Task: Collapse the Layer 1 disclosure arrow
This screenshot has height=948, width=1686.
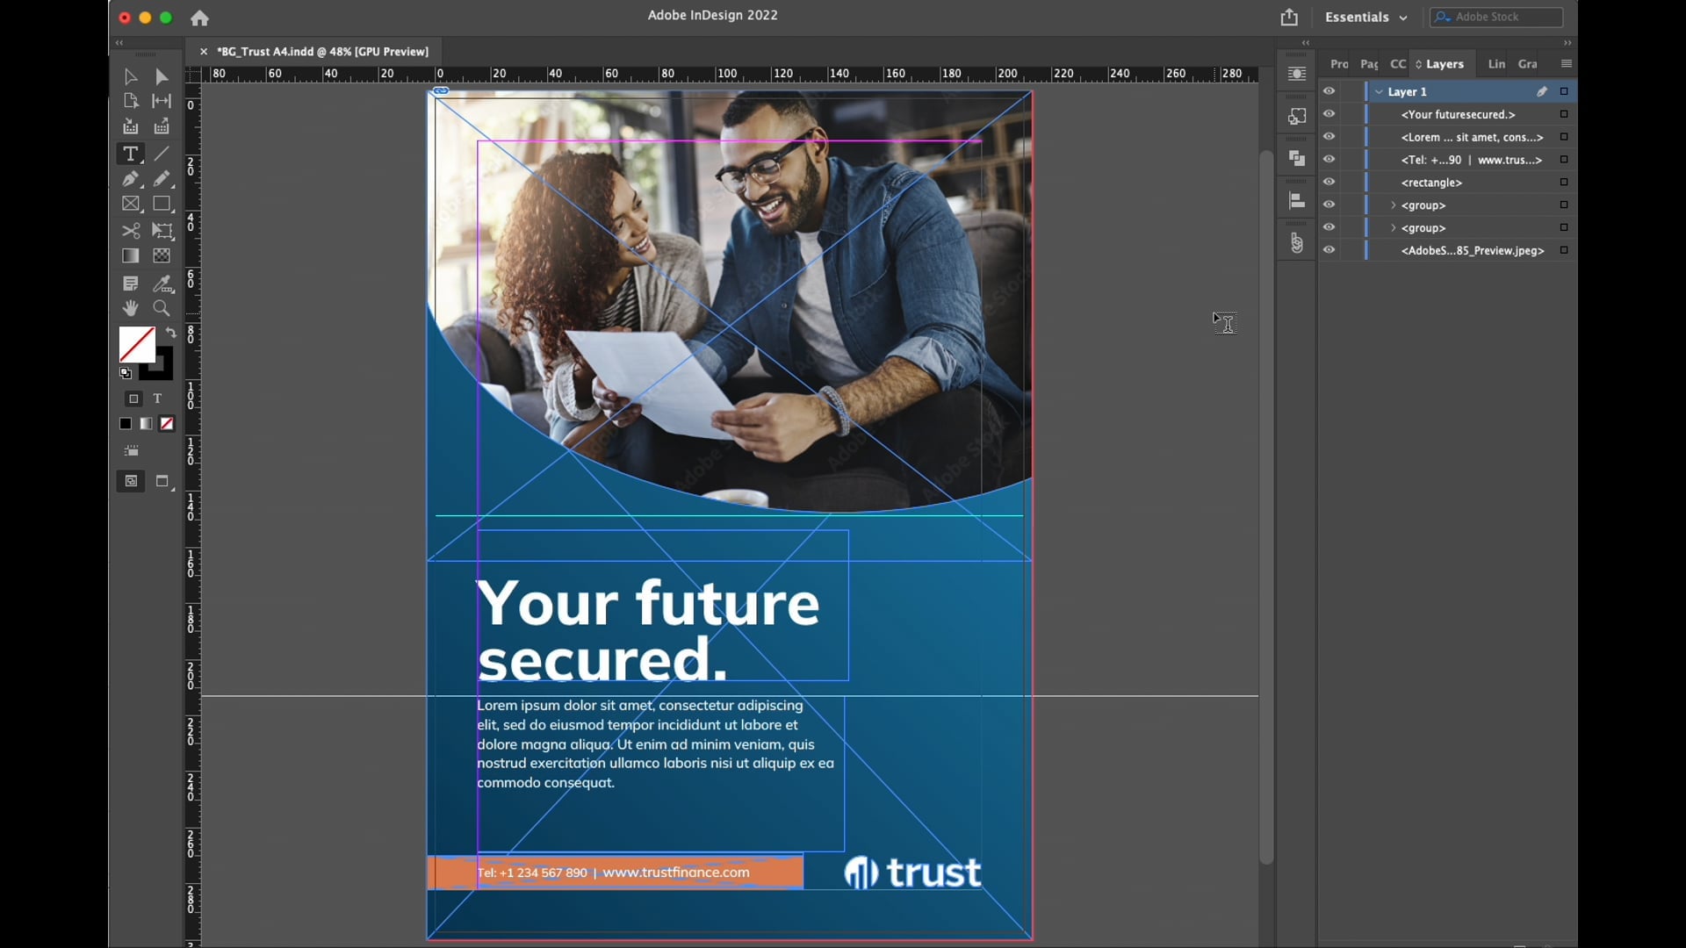Action: tap(1380, 92)
